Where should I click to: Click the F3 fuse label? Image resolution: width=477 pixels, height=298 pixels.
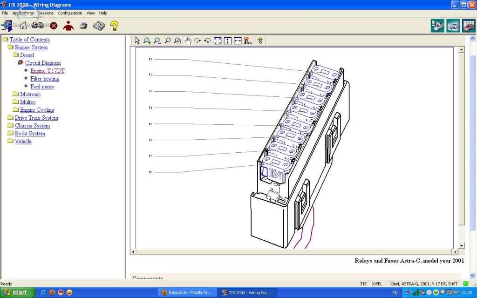(150, 59)
